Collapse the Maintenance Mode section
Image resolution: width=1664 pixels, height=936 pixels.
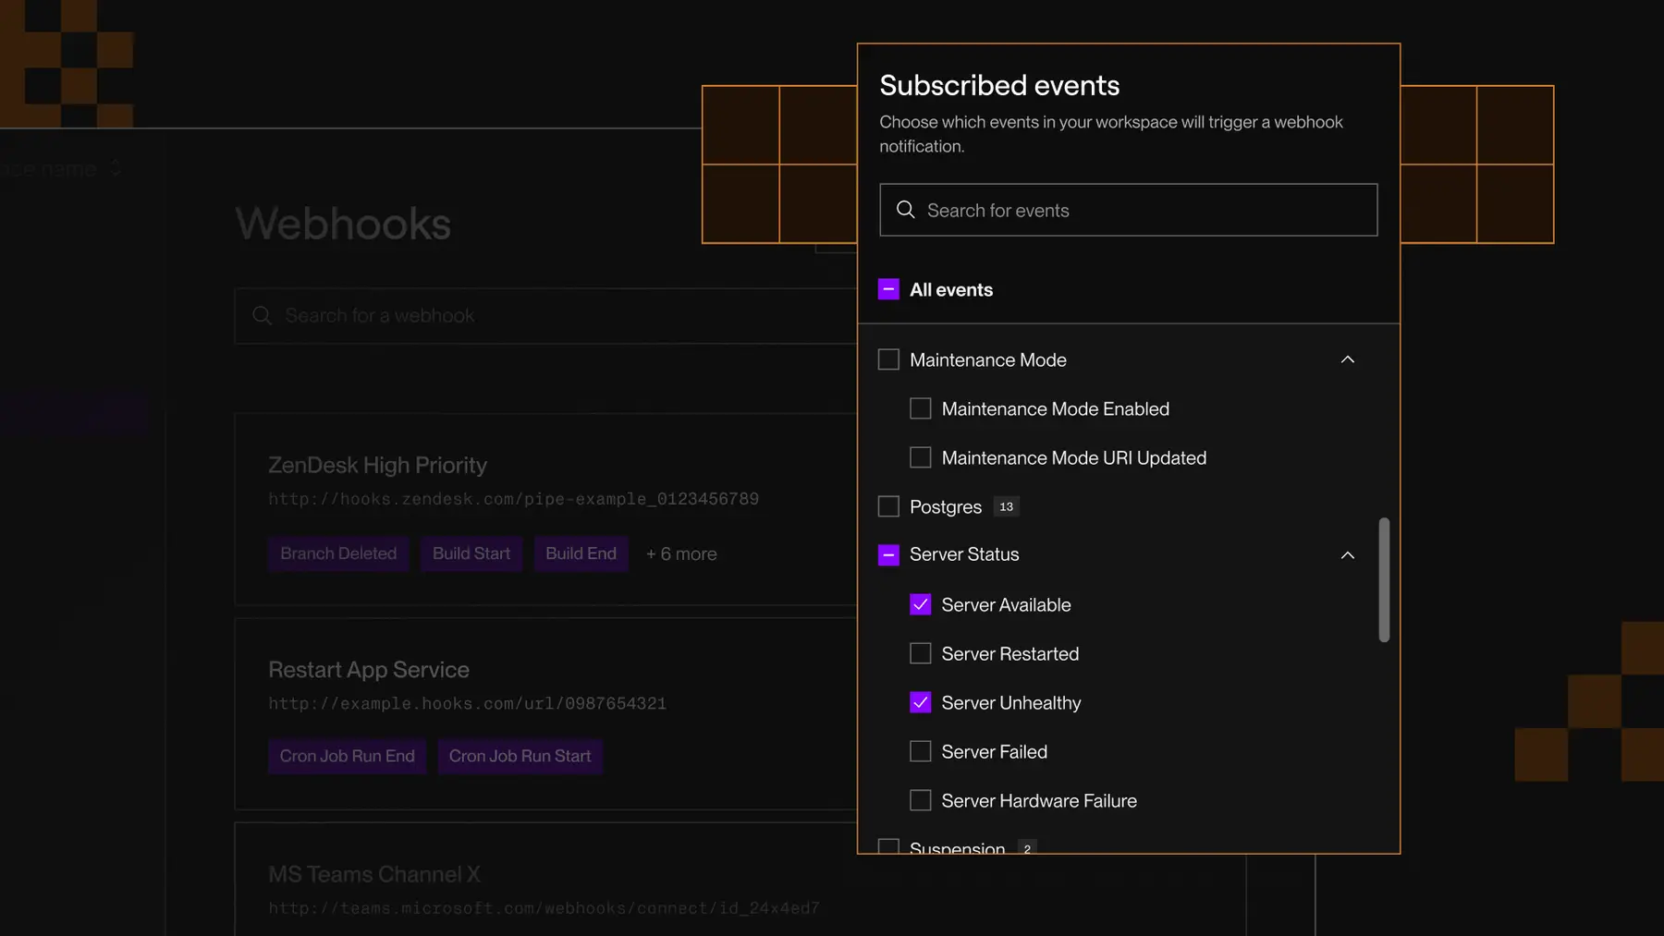pos(1347,359)
